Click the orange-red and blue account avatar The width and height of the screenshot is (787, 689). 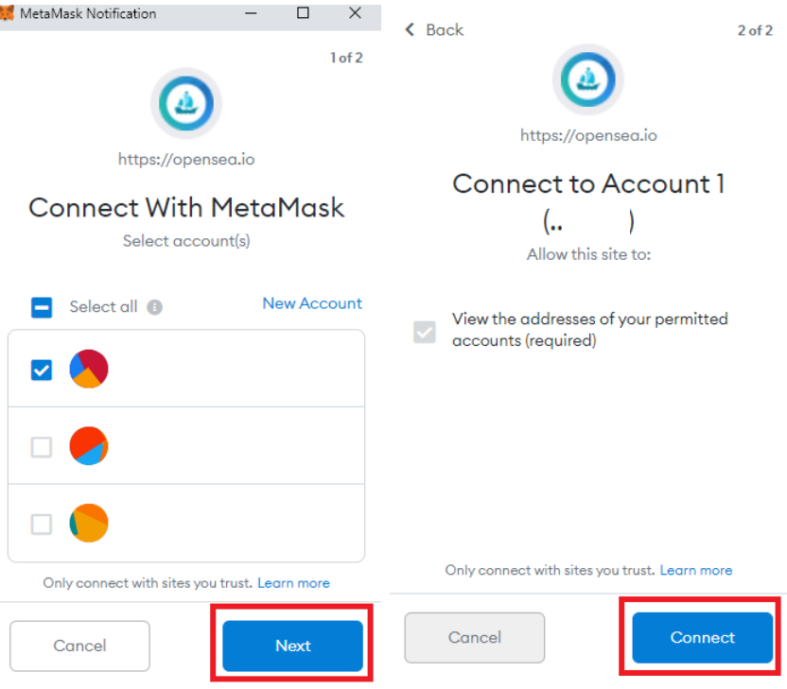[x=89, y=446]
